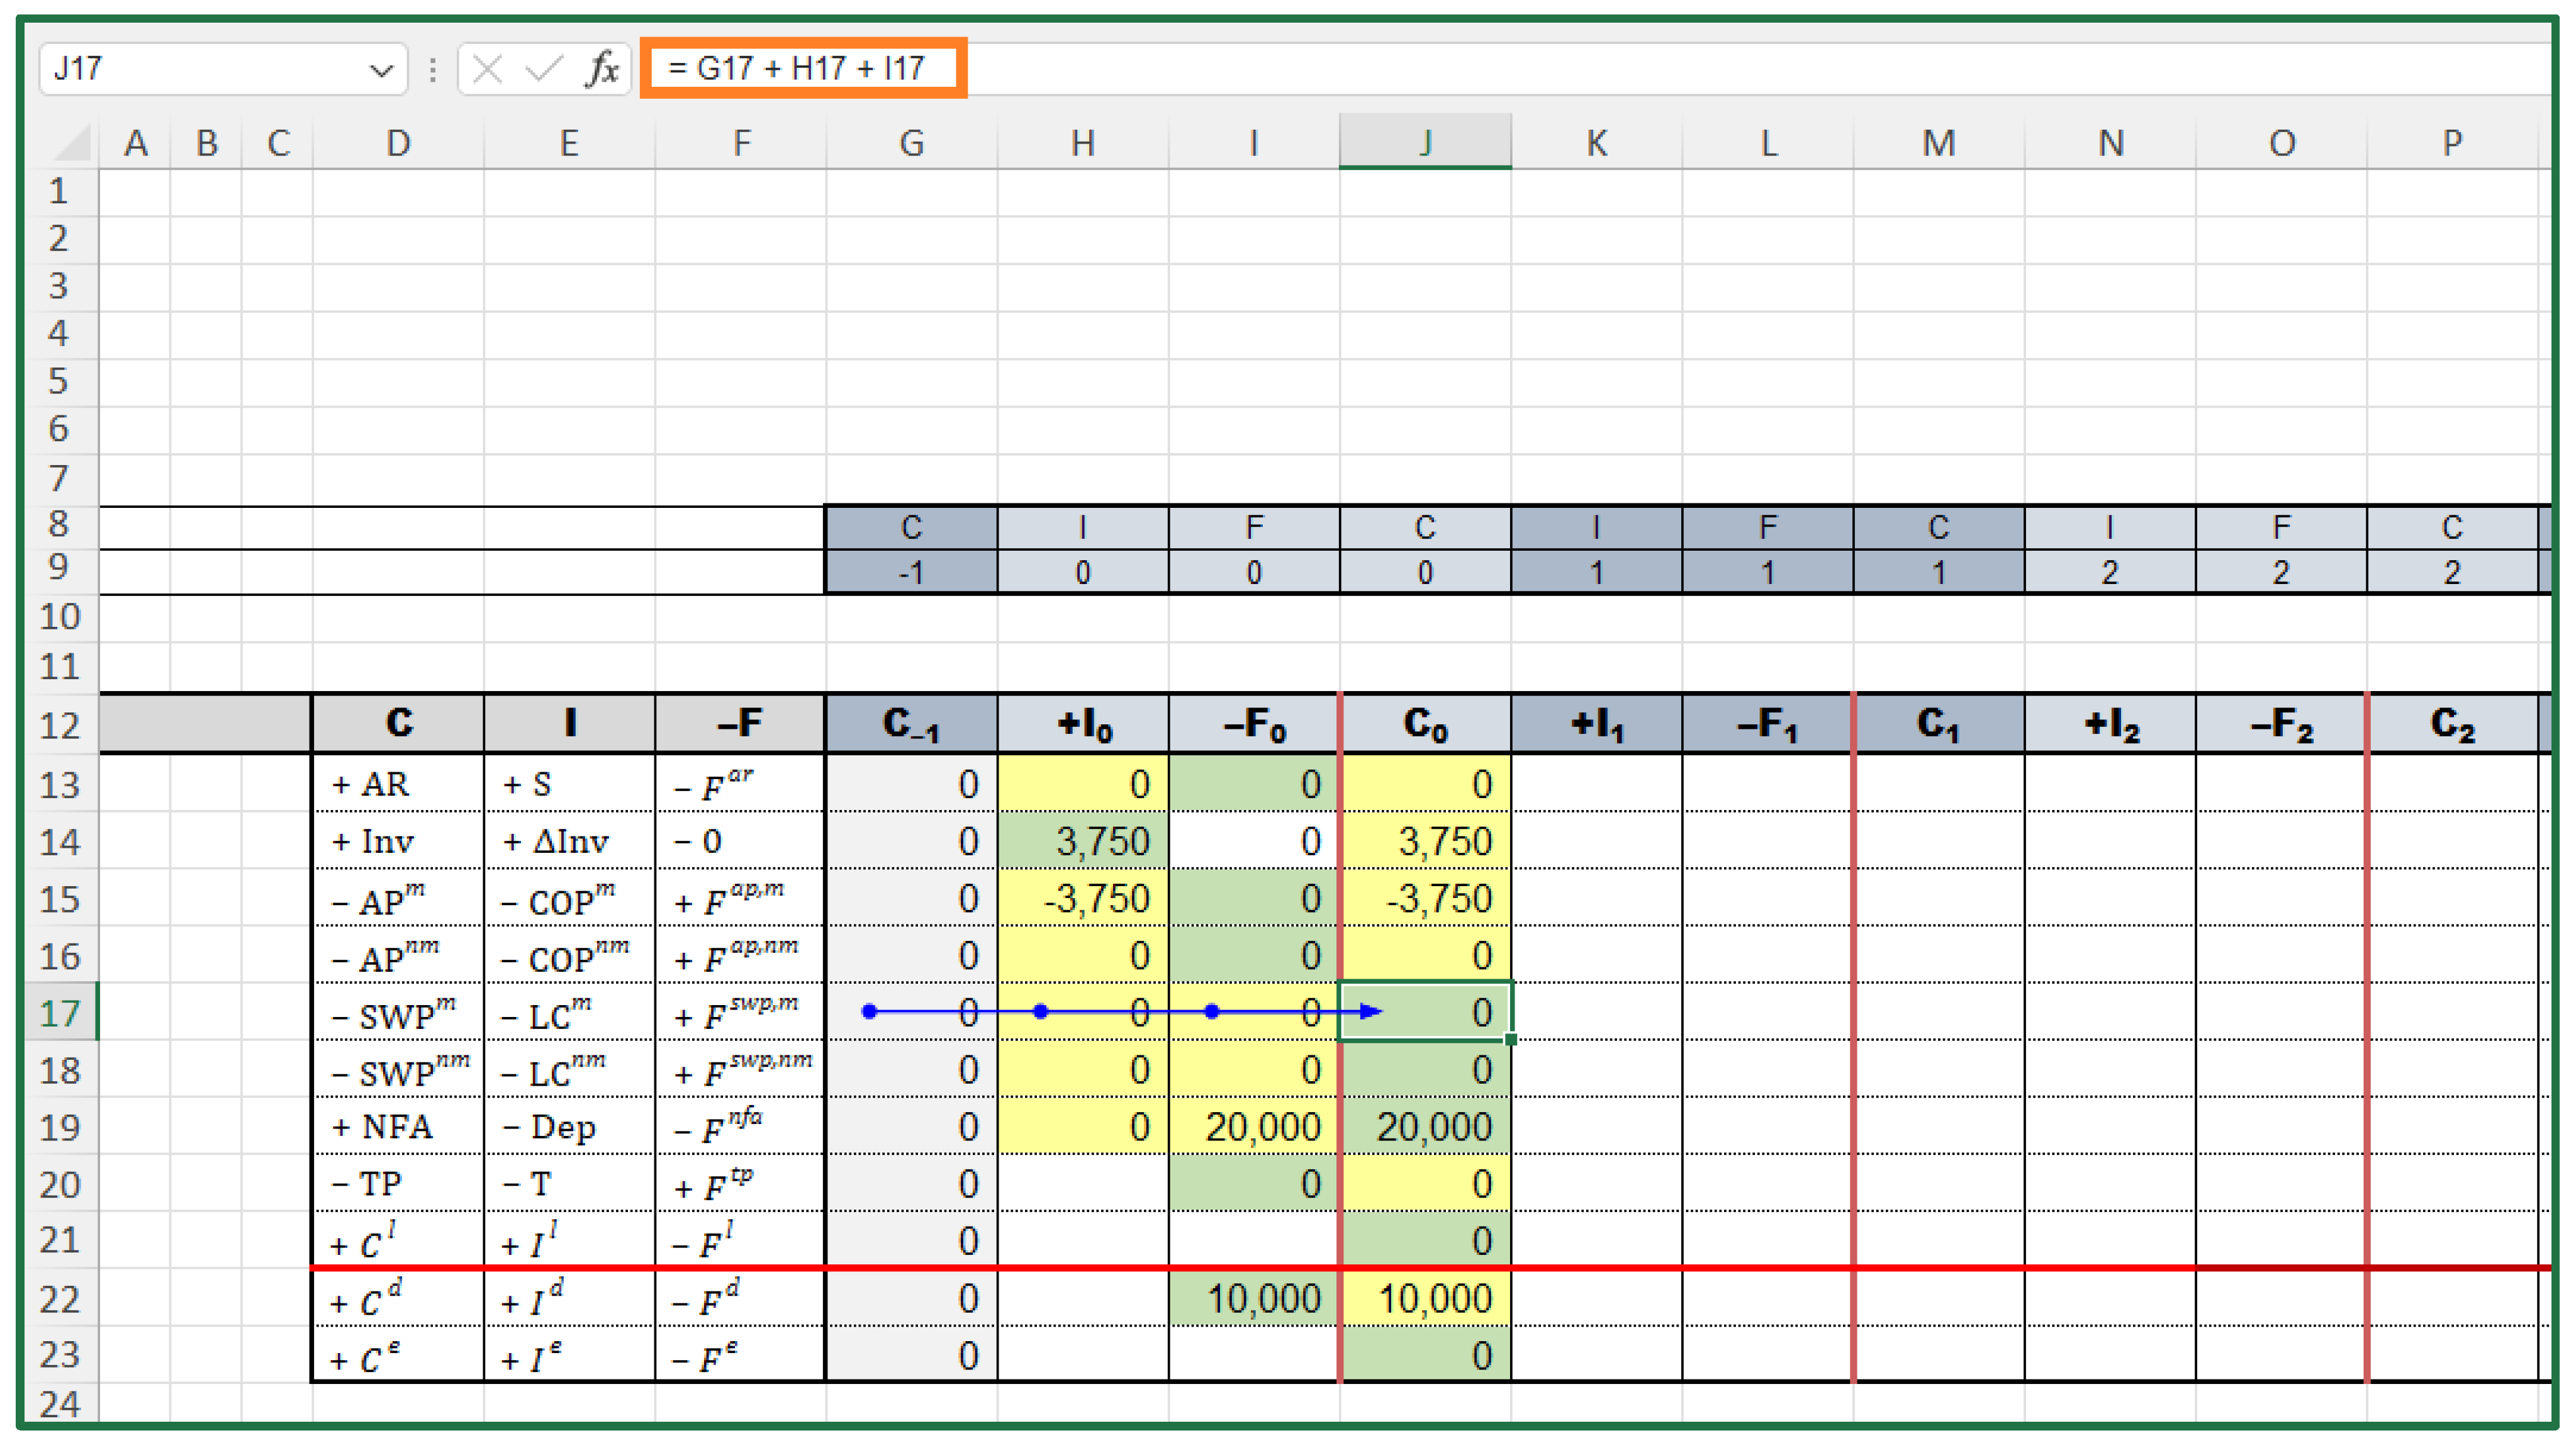The image size is (2576, 1445).
Task: Select row 17 header
Action: [x=59, y=1013]
